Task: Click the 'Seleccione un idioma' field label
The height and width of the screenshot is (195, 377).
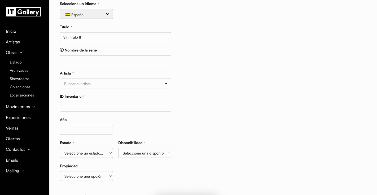Action: click(78, 4)
